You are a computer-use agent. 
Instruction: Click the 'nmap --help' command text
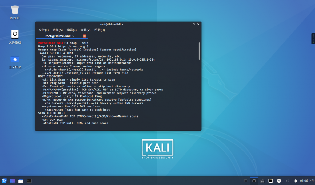79,43
